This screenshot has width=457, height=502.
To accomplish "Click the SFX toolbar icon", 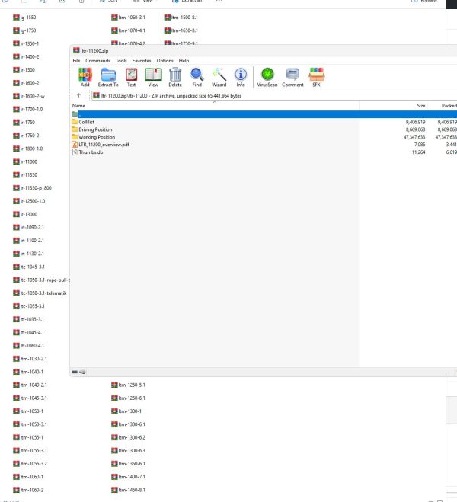I will click(x=317, y=77).
